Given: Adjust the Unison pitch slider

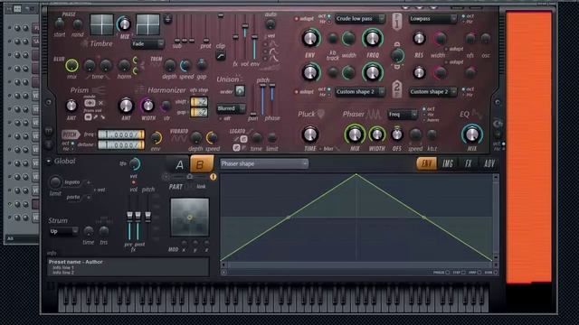Looking at the screenshot, I should (262, 99).
